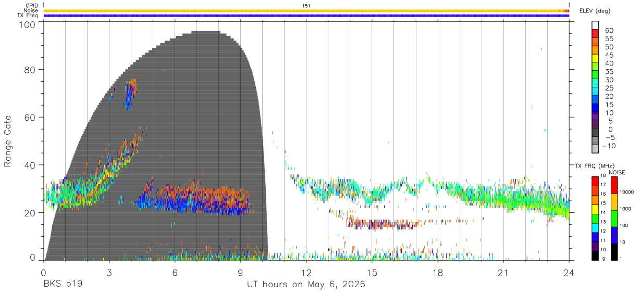Screen dimensions: 640x295
Task: Pick the green TX FRQ segment between 13 and 14
Action: 595,217
